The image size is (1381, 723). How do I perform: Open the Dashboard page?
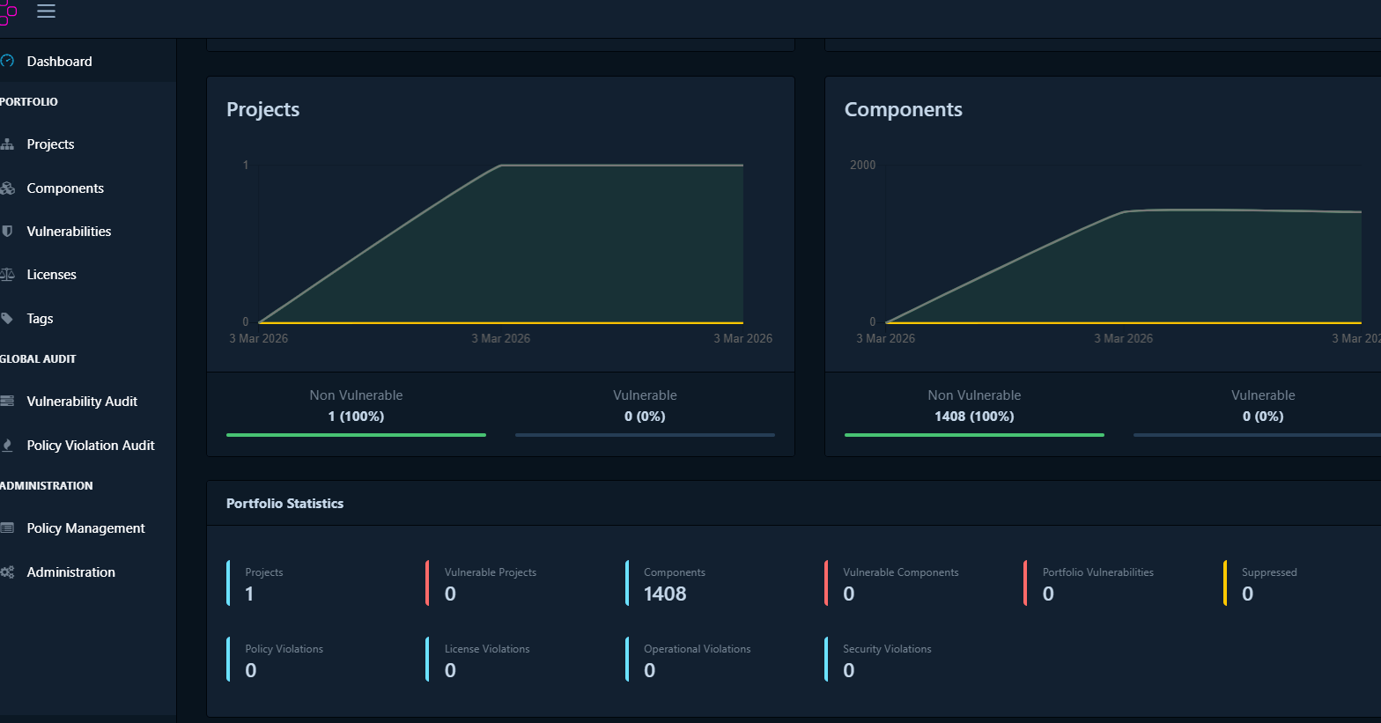(59, 62)
